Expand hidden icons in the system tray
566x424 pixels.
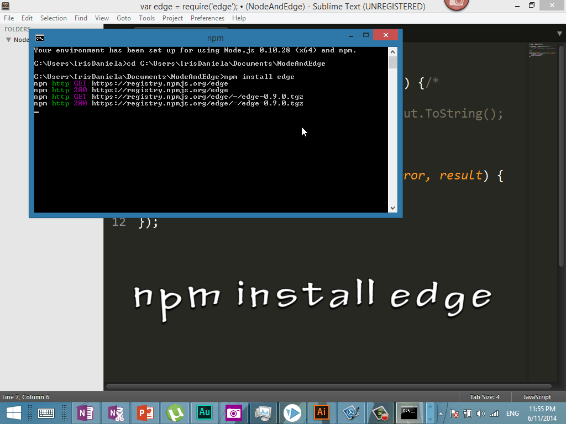pyautogui.click(x=441, y=413)
